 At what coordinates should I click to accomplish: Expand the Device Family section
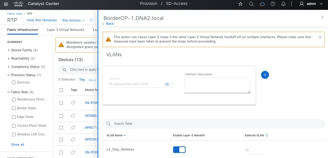pos(9,50)
